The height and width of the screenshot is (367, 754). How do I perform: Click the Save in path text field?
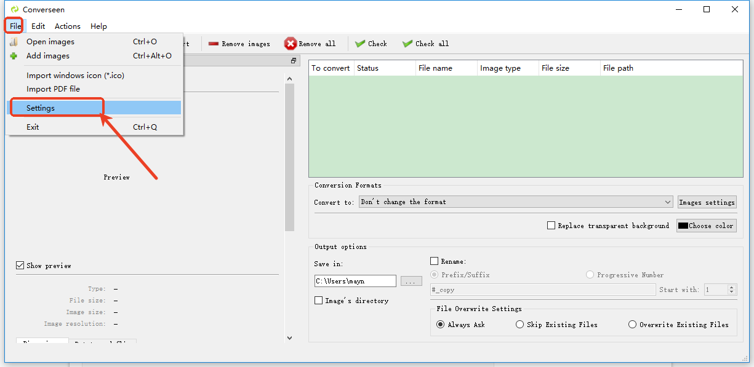tap(355, 281)
